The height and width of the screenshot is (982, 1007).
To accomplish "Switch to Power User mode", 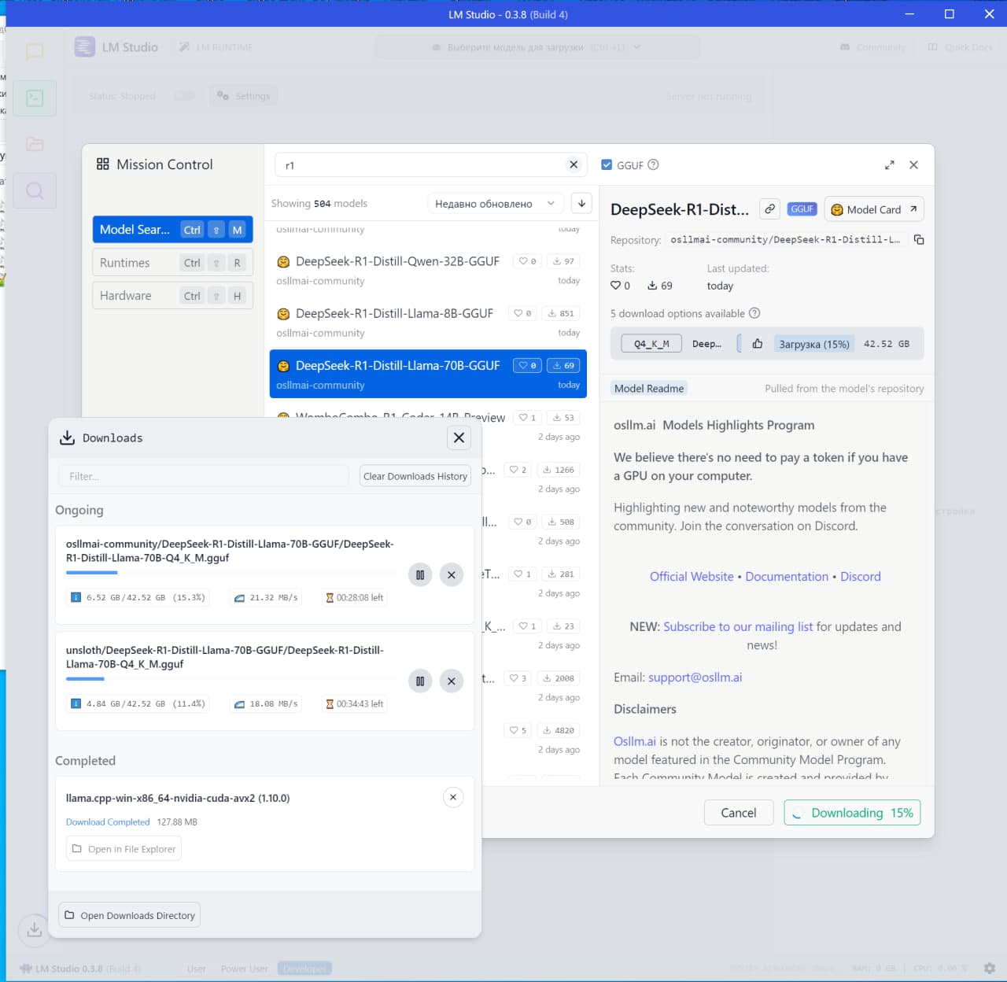I will click(x=244, y=969).
